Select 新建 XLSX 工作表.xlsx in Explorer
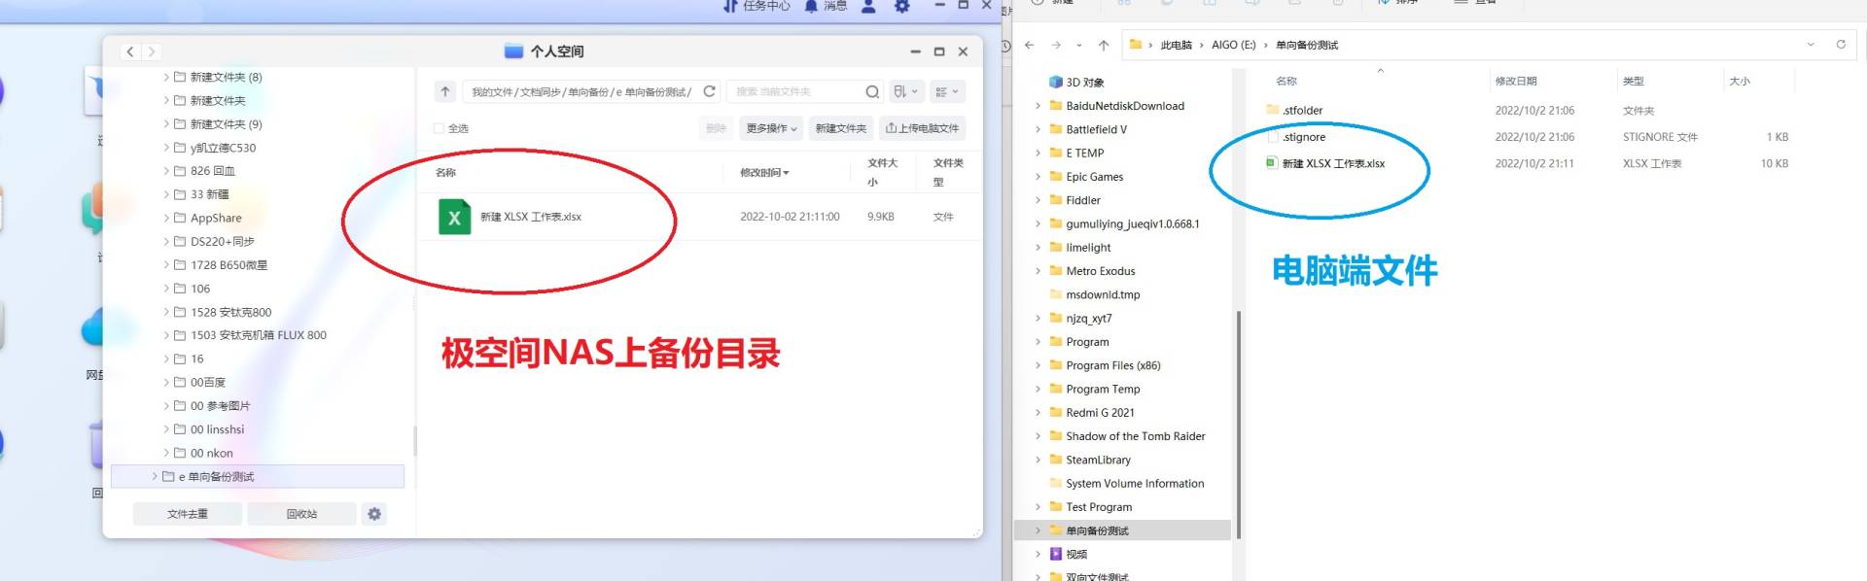This screenshot has height=581, width=1867. [x=1332, y=163]
